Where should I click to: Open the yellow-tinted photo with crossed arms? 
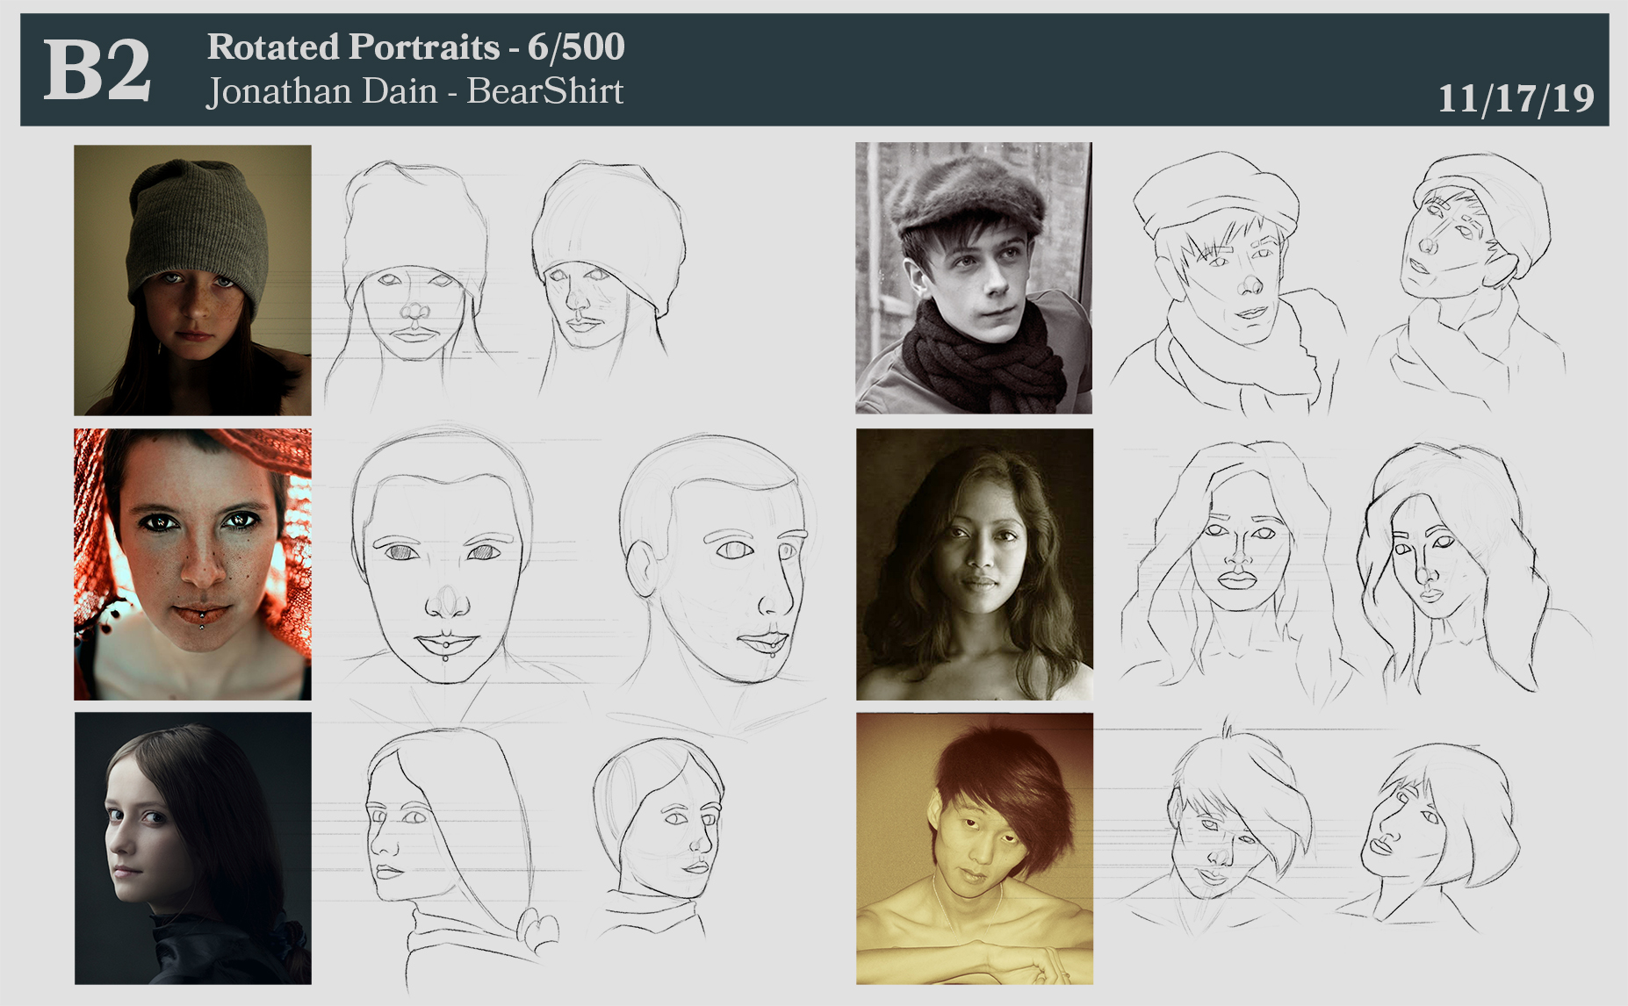[974, 848]
